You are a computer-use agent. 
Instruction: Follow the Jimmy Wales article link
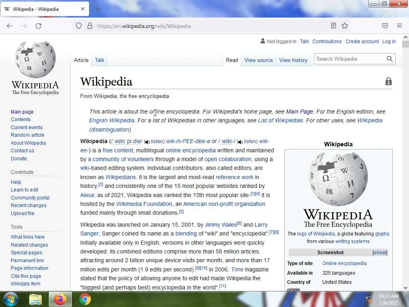220,225
